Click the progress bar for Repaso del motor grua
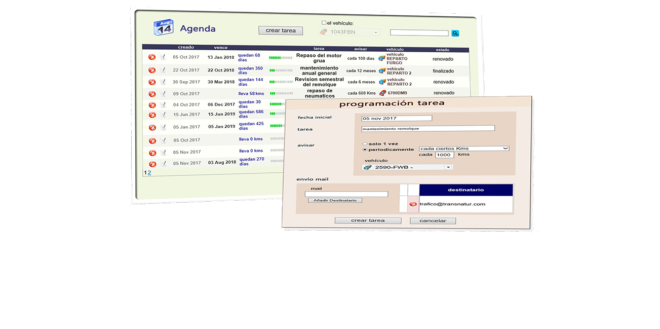Image resolution: width=660 pixels, height=329 pixels. (x=280, y=58)
